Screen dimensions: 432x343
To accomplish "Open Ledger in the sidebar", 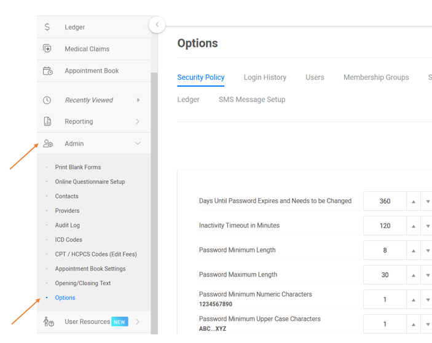I will tap(93, 27).
